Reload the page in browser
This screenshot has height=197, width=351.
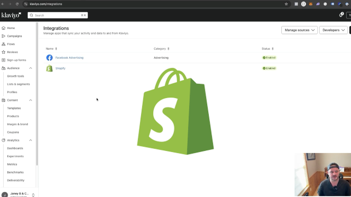pyautogui.click(x=17, y=4)
